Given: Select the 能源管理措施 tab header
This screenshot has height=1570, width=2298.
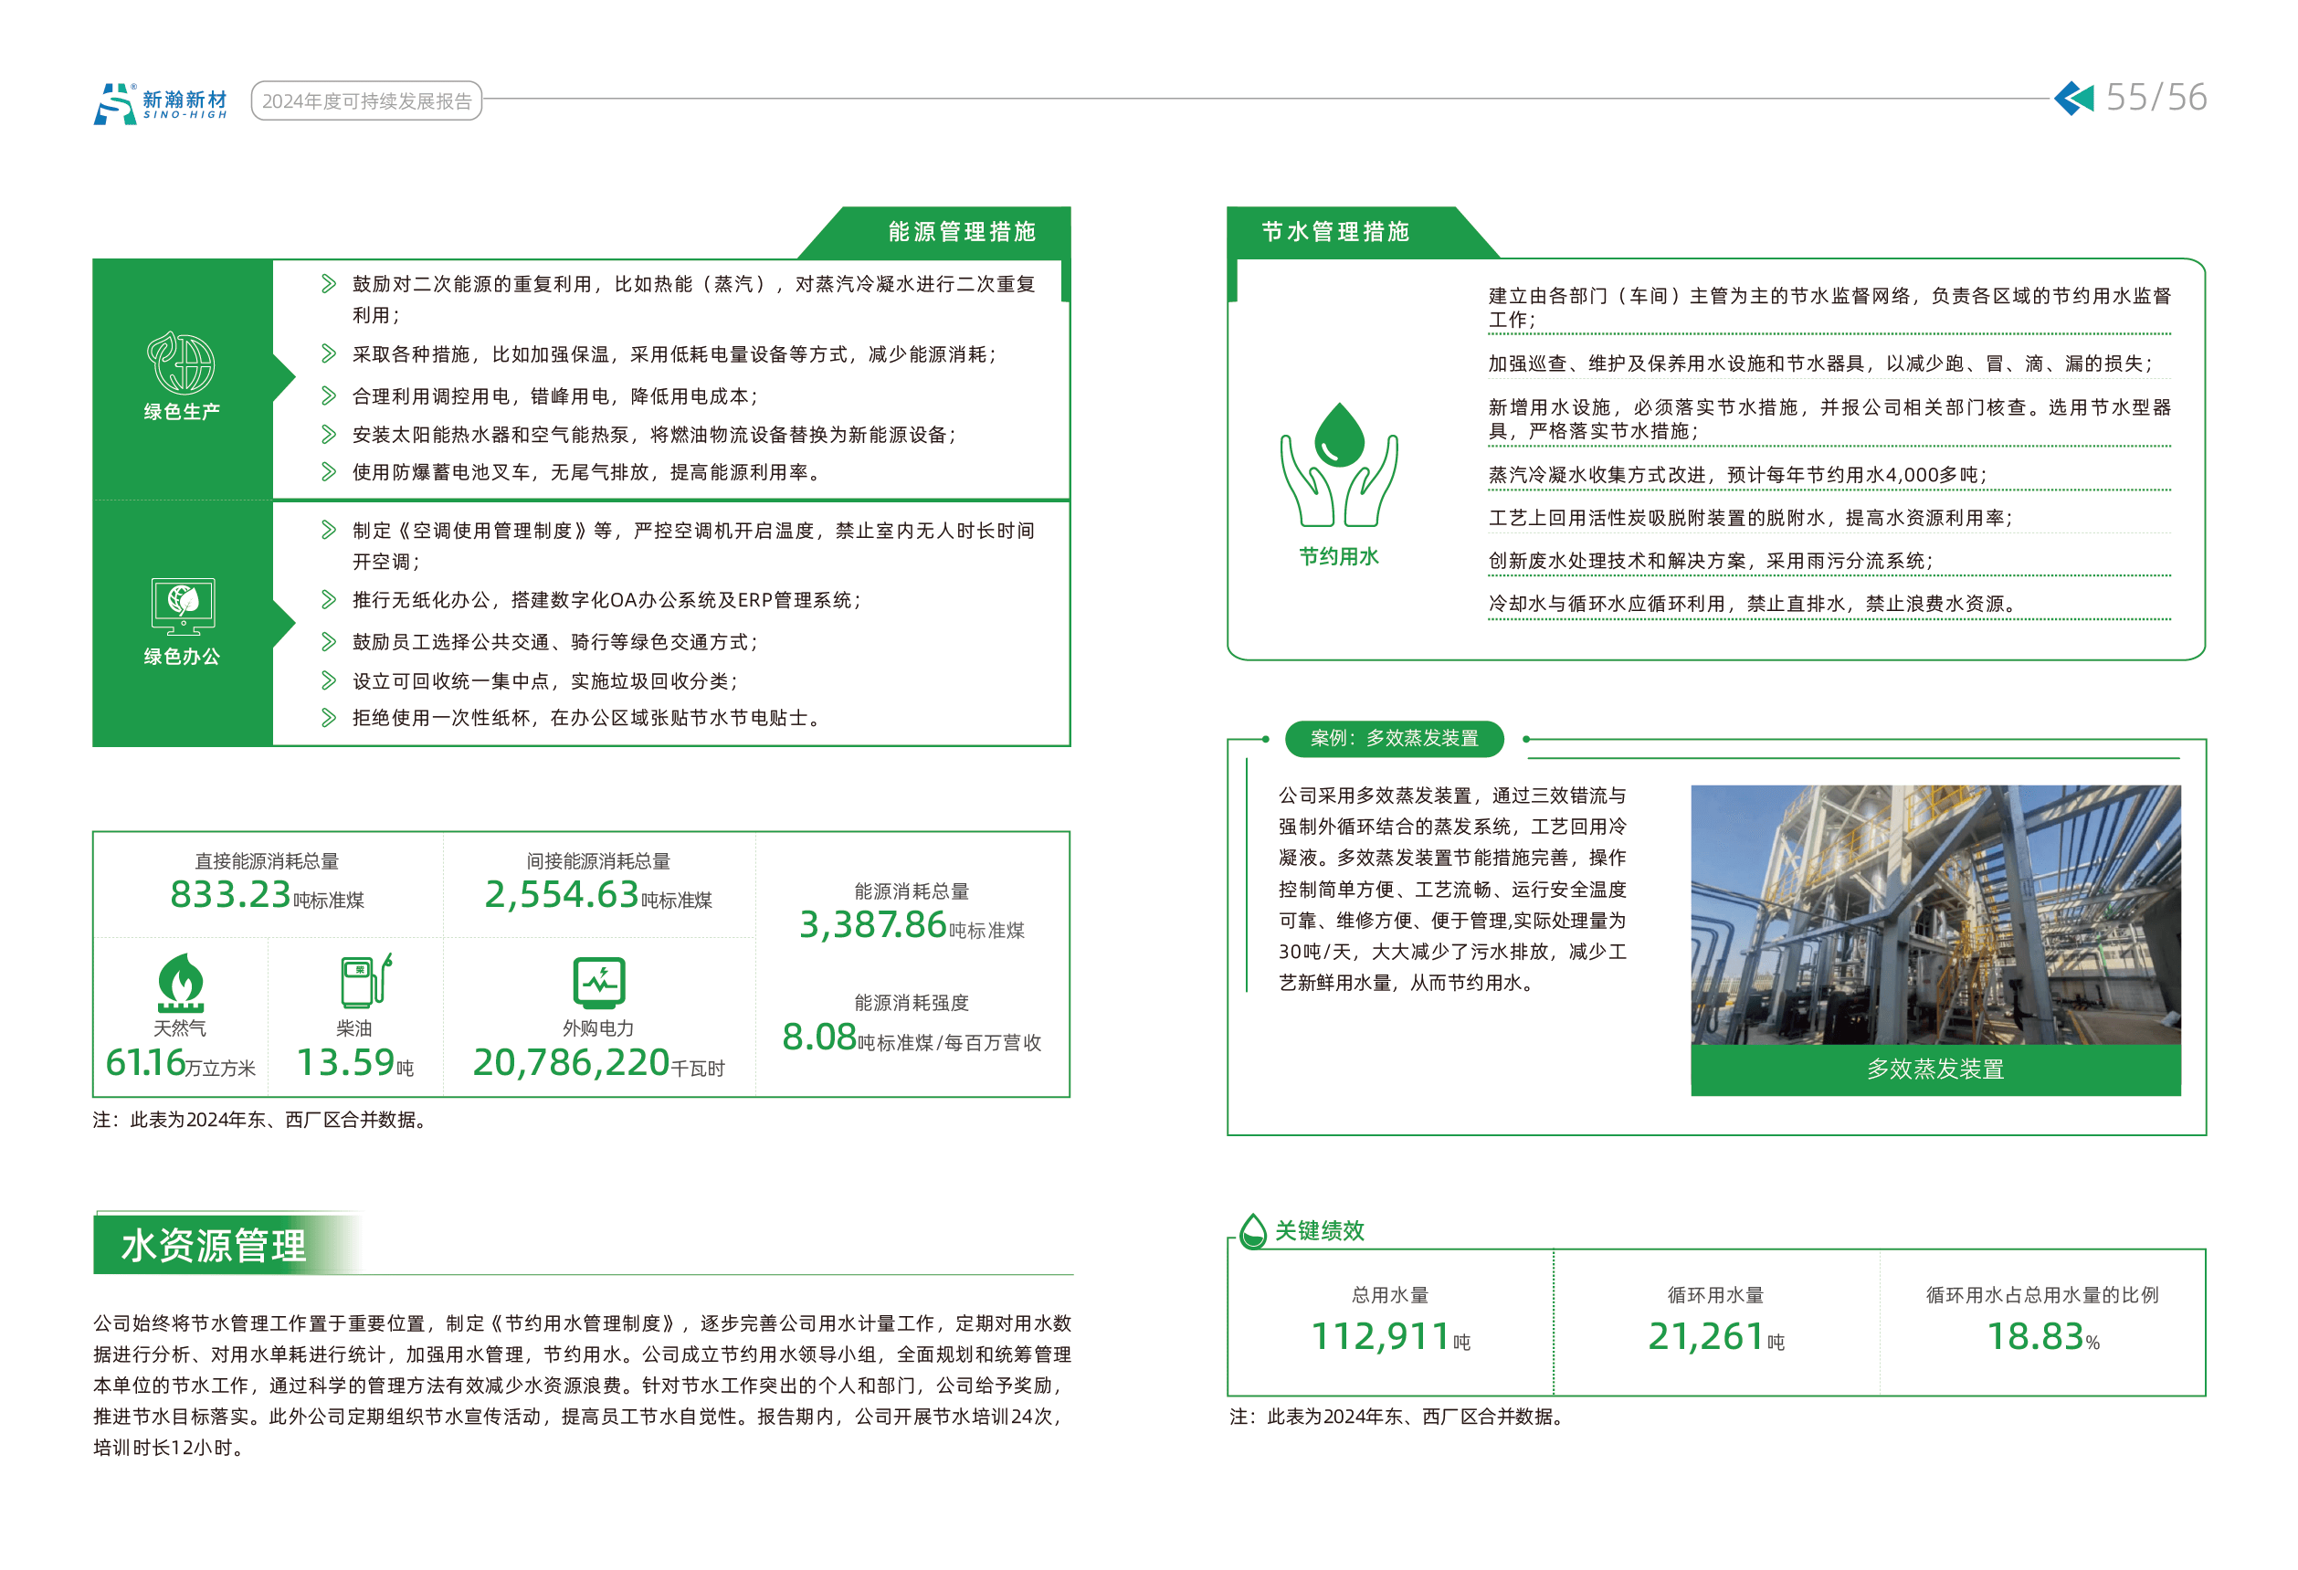Looking at the screenshot, I should [x=960, y=232].
